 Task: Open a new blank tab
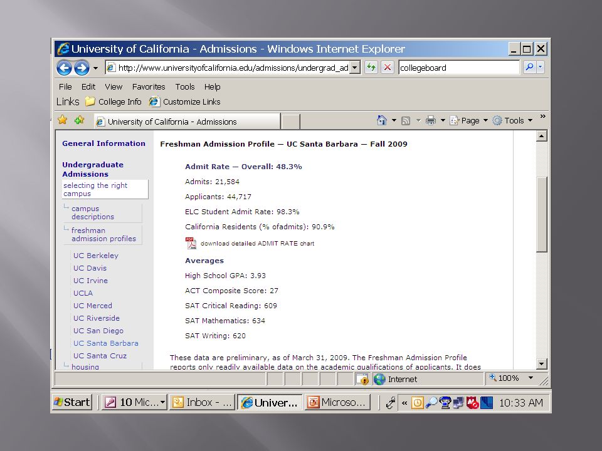(290, 122)
